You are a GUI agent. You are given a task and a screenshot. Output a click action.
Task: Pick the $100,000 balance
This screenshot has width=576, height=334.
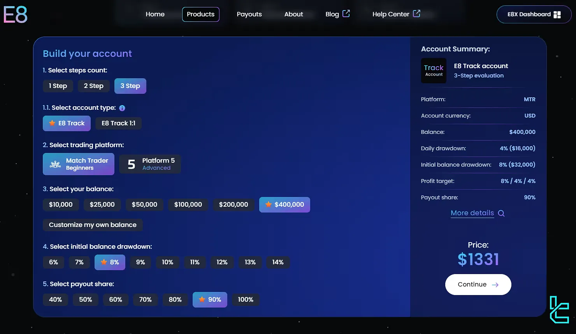[188, 205]
